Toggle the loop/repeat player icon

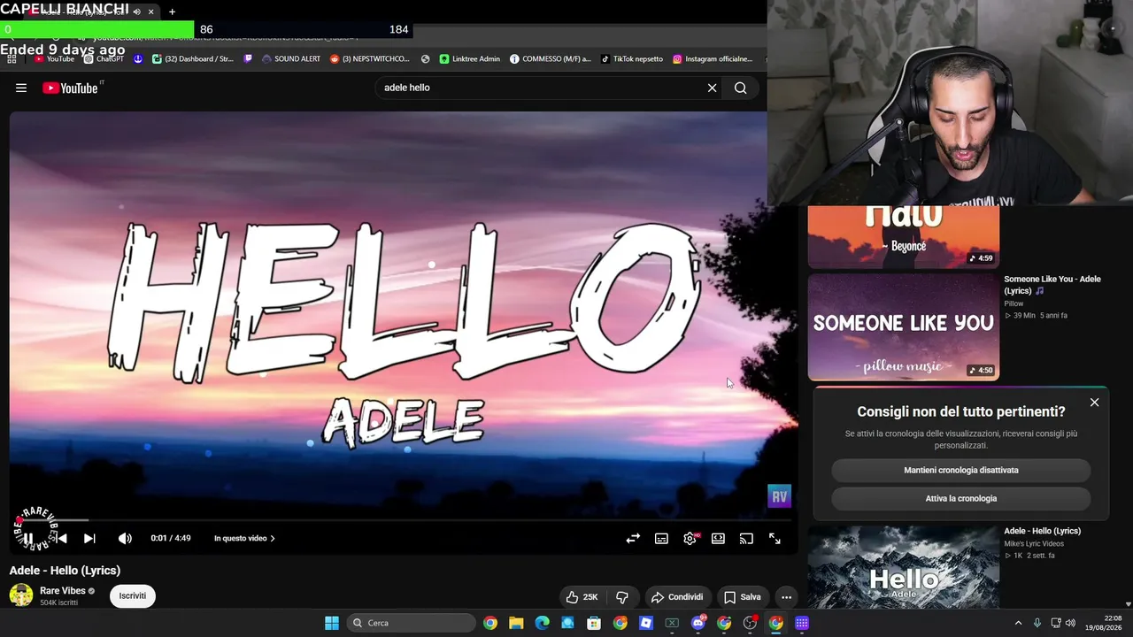(x=633, y=538)
